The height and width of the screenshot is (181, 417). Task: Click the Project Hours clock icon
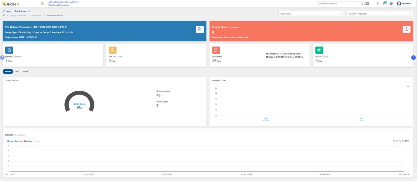[407, 29]
